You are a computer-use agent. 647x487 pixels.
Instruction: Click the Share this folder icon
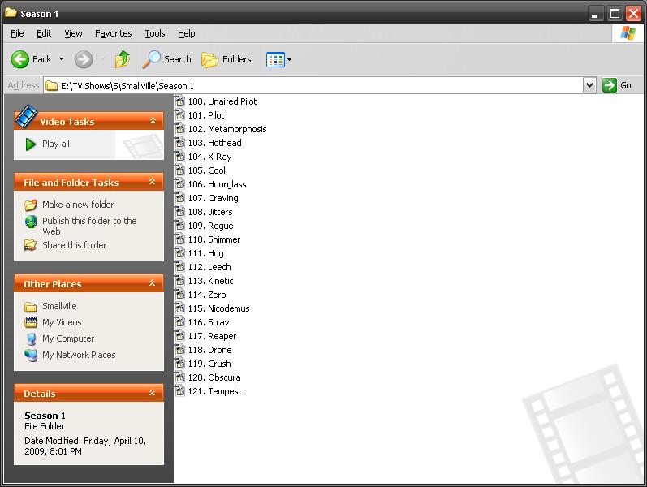coord(31,245)
